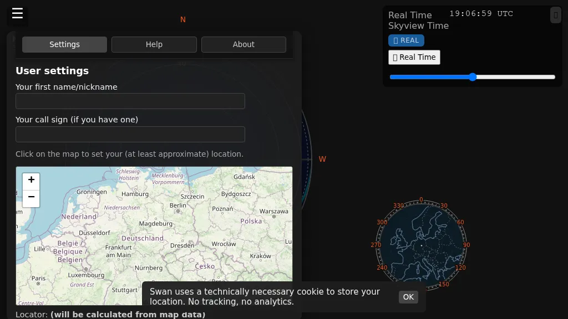Toggle REAL mode on the time panel
568x319 pixels.
(406, 40)
